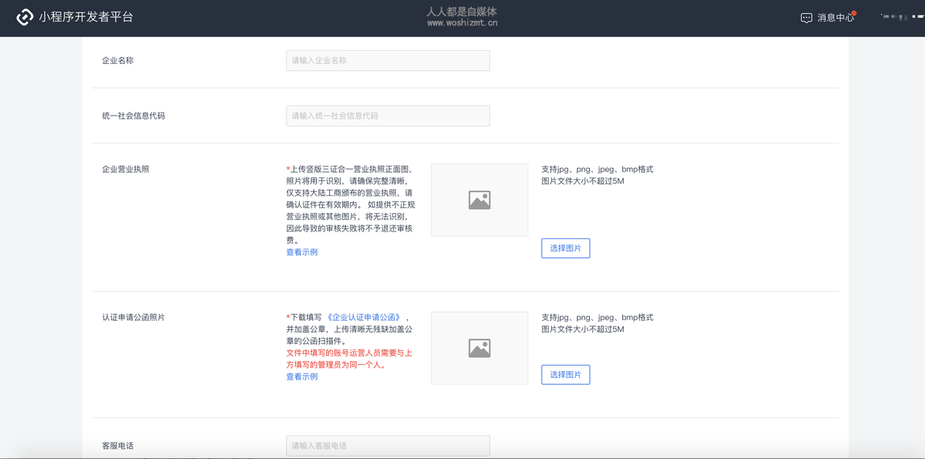Focus the 客服电话 input field
The height and width of the screenshot is (459, 925).
click(x=388, y=446)
